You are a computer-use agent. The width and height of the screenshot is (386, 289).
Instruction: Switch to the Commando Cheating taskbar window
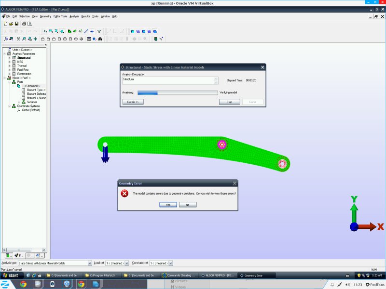click(179, 276)
